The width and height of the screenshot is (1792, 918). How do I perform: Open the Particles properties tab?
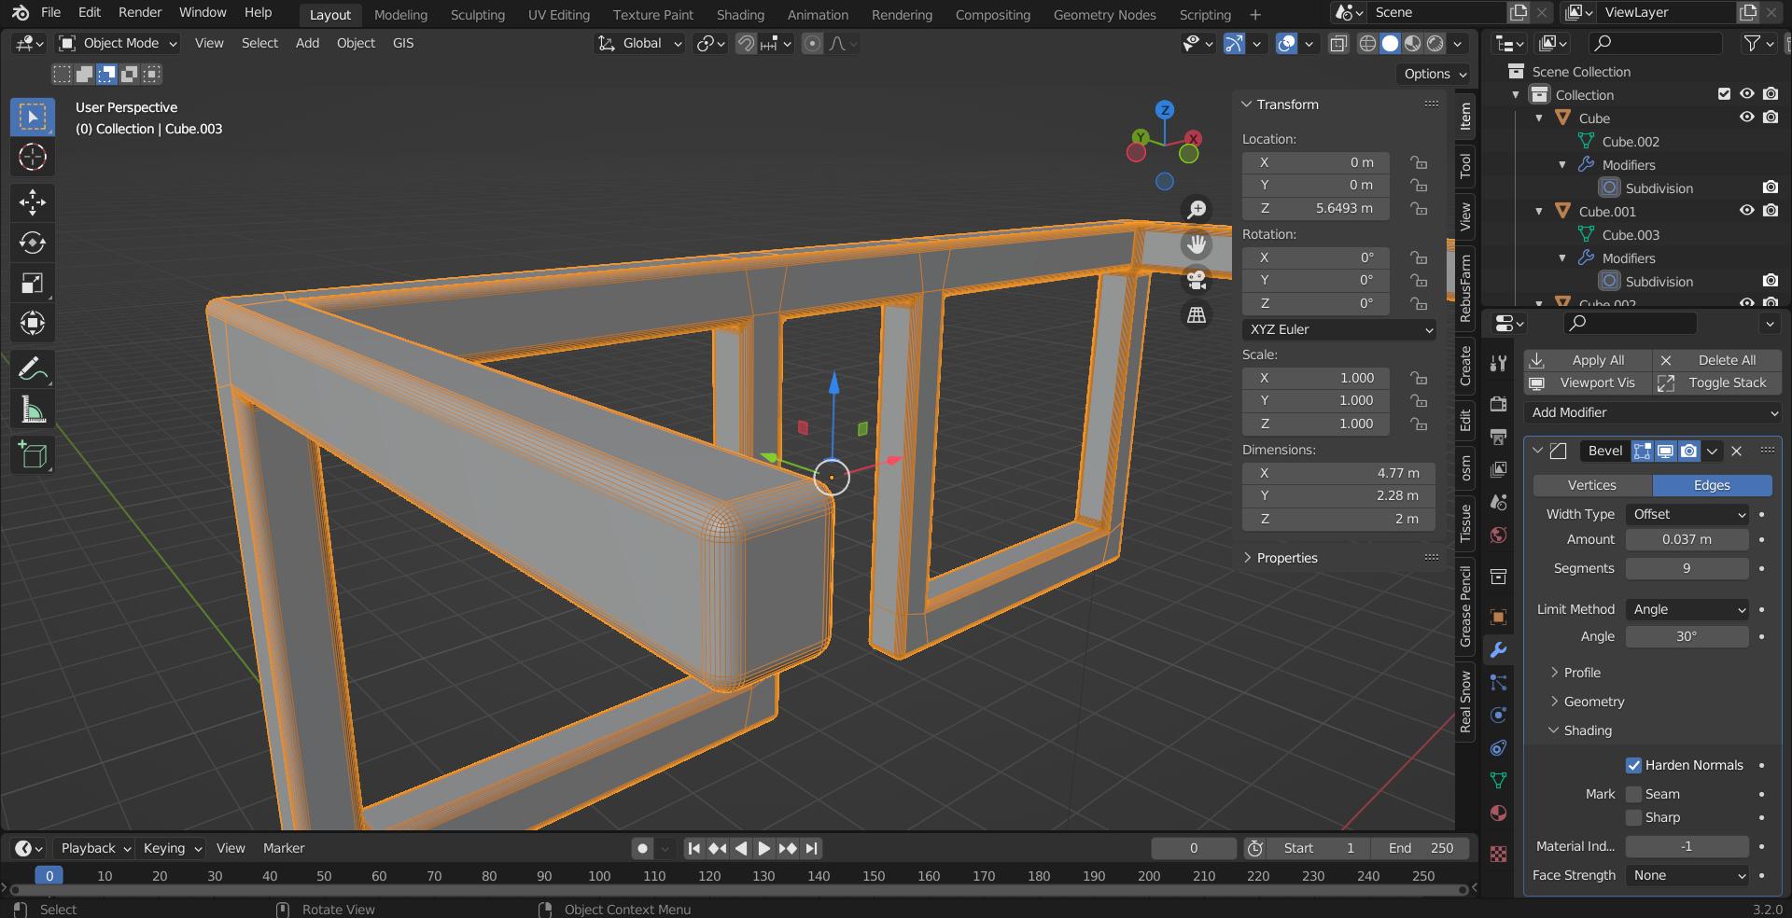click(x=1498, y=683)
